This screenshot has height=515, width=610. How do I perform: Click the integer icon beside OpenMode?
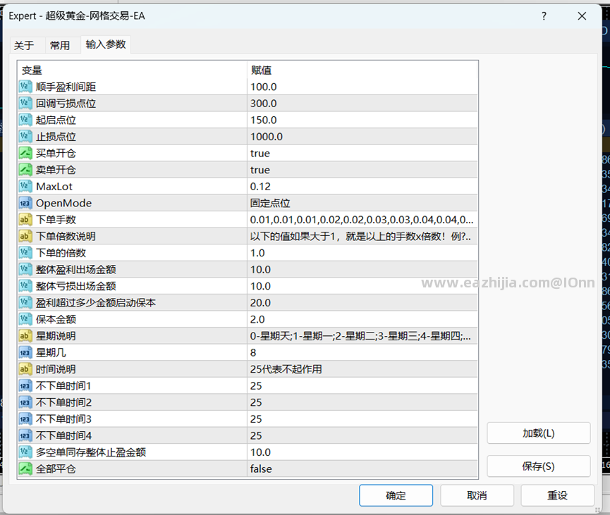[25, 203]
